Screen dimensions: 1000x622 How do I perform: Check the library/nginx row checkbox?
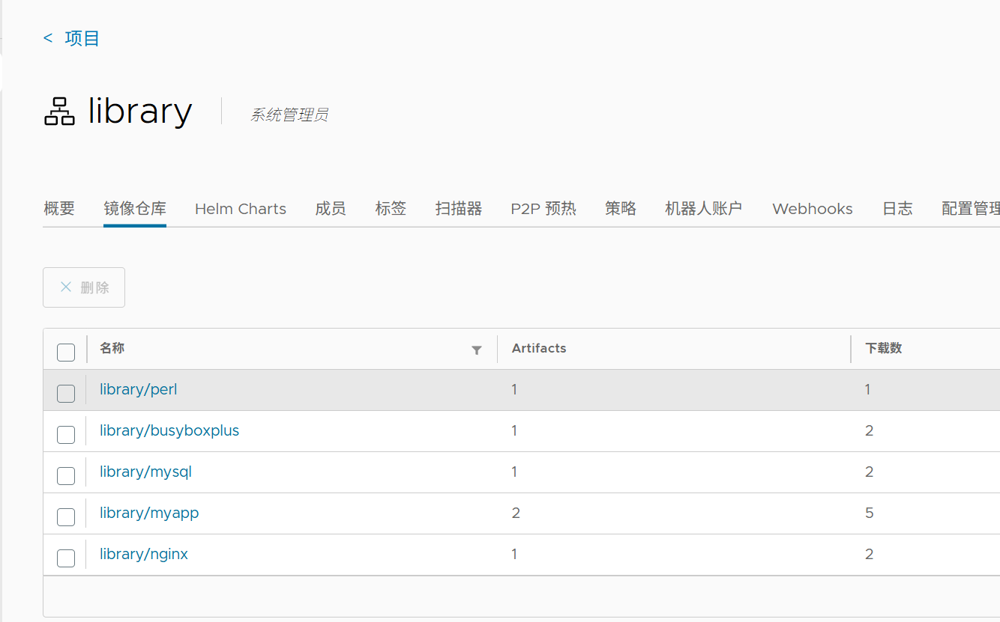click(66, 558)
